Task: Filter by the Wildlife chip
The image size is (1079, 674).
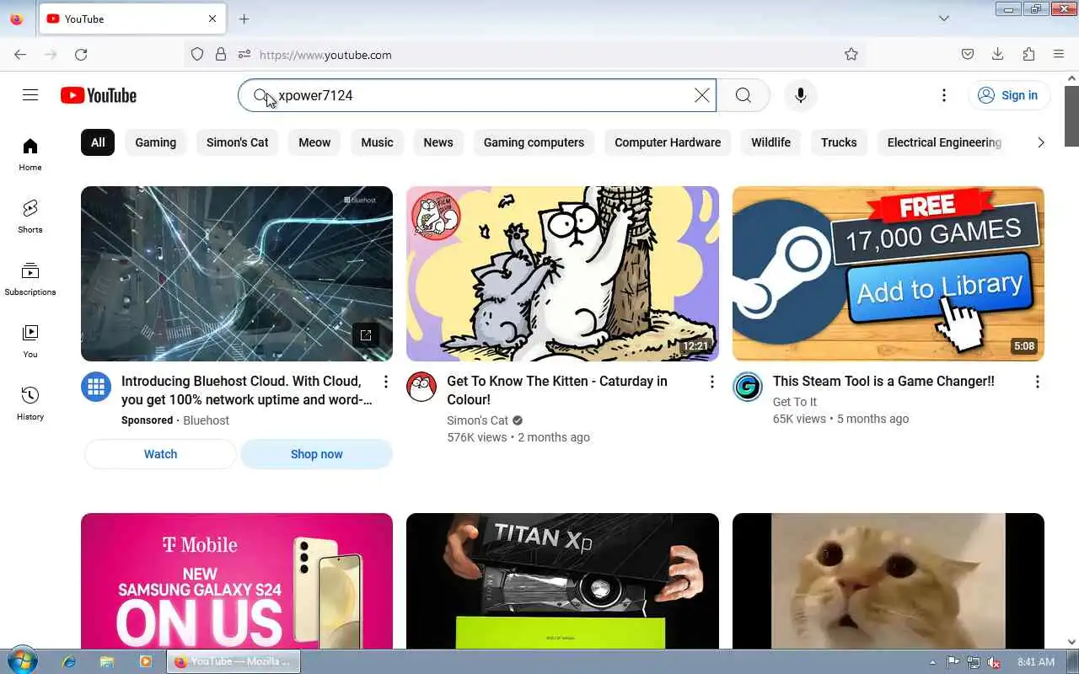Action: coord(771,142)
